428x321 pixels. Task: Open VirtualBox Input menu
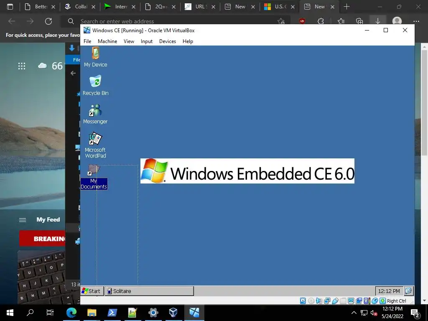coord(147,41)
